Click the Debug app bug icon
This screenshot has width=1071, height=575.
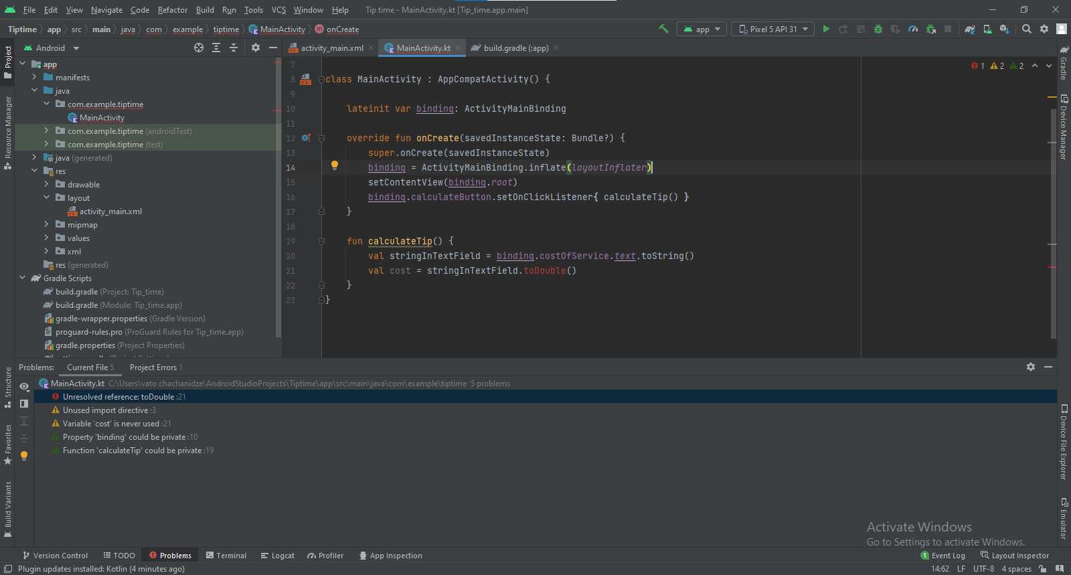tap(878, 29)
